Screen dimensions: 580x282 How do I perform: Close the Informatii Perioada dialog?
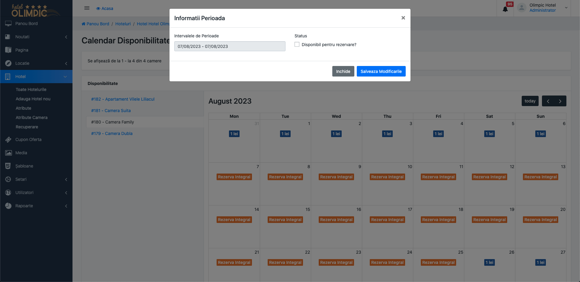point(403,18)
